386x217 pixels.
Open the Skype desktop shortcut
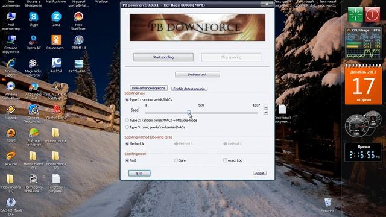[x=34, y=19]
